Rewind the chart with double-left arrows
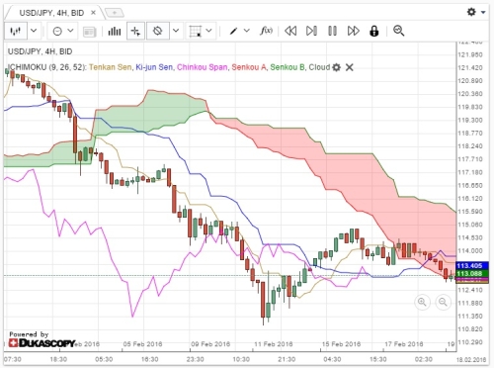This screenshot has width=494, height=368. 290,31
